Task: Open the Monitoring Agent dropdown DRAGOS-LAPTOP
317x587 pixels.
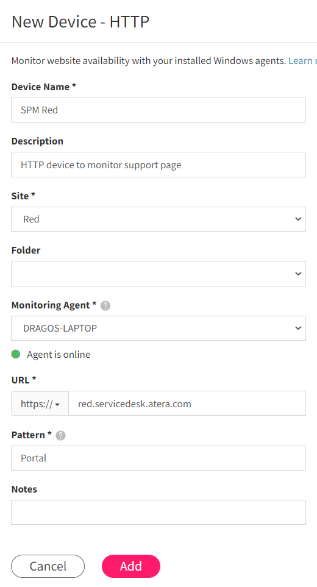Action: [158, 329]
